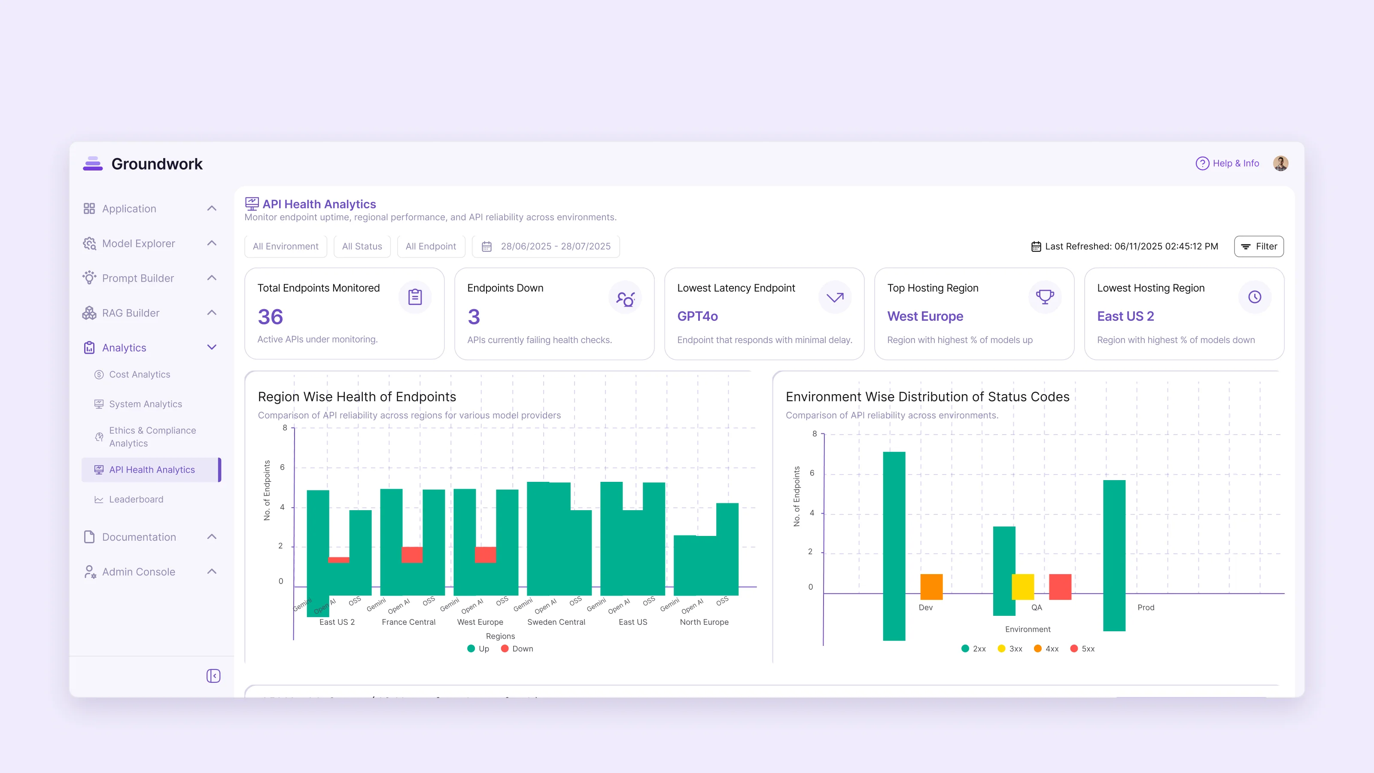
Task: Click the Total Endpoints Monitored clipboard icon
Action: tap(415, 297)
